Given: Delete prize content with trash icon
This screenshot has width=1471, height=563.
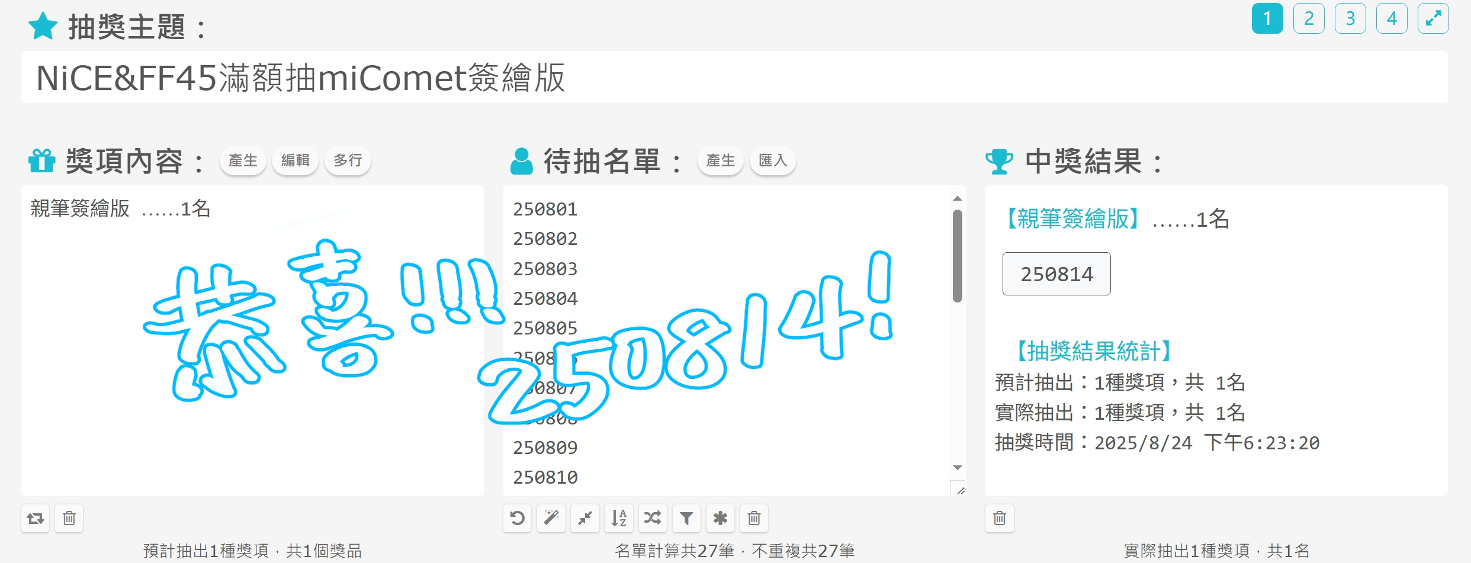Looking at the screenshot, I should point(69,519).
